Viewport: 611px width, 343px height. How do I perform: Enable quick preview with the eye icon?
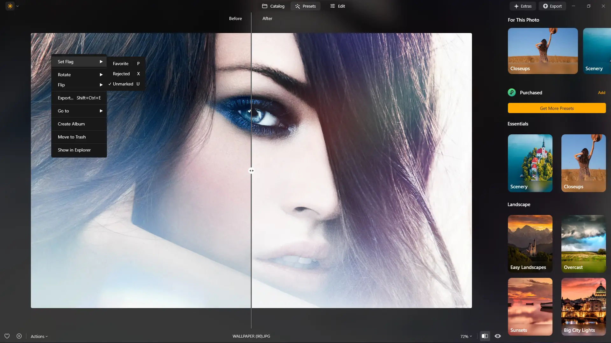pos(498,336)
